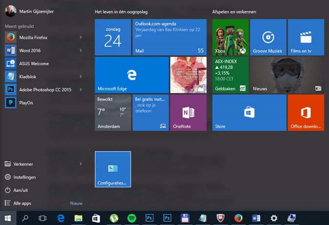The image size is (329, 225).
Task: Launch the Groove Muziek tile
Action: (x=267, y=37)
